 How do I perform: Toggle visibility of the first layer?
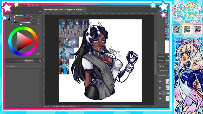coord(160,81)
